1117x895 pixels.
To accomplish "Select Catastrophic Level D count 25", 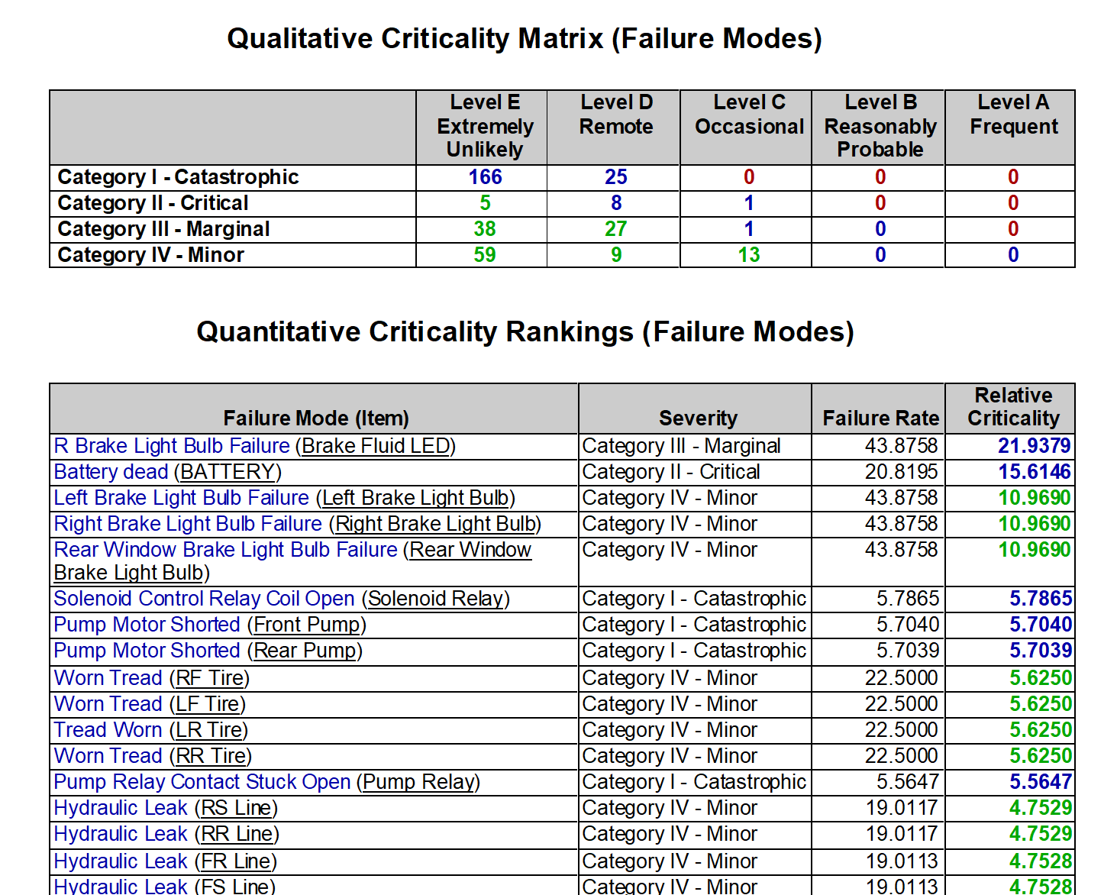I will (x=616, y=177).
